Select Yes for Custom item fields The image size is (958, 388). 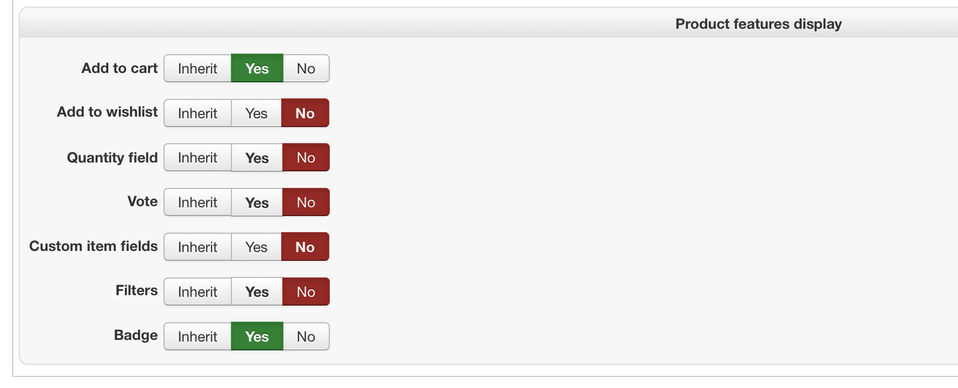(256, 247)
